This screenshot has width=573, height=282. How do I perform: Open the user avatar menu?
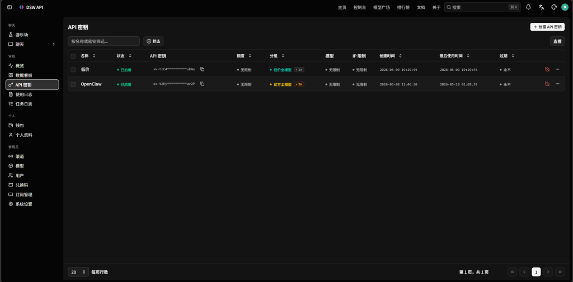pyautogui.click(x=565, y=7)
